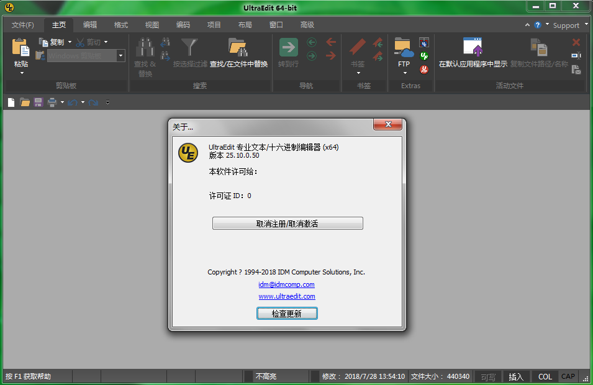Click the email file icon in Active File group

576,69
